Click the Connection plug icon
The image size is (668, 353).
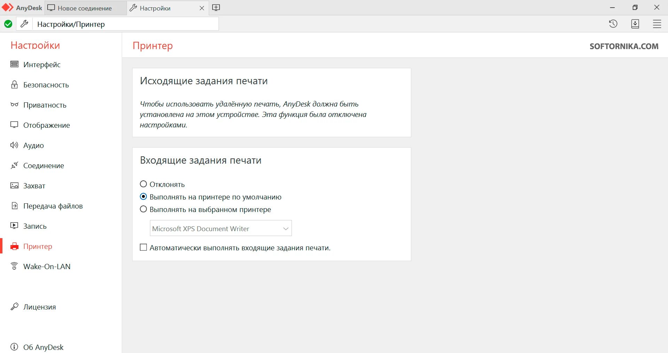[14, 165]
